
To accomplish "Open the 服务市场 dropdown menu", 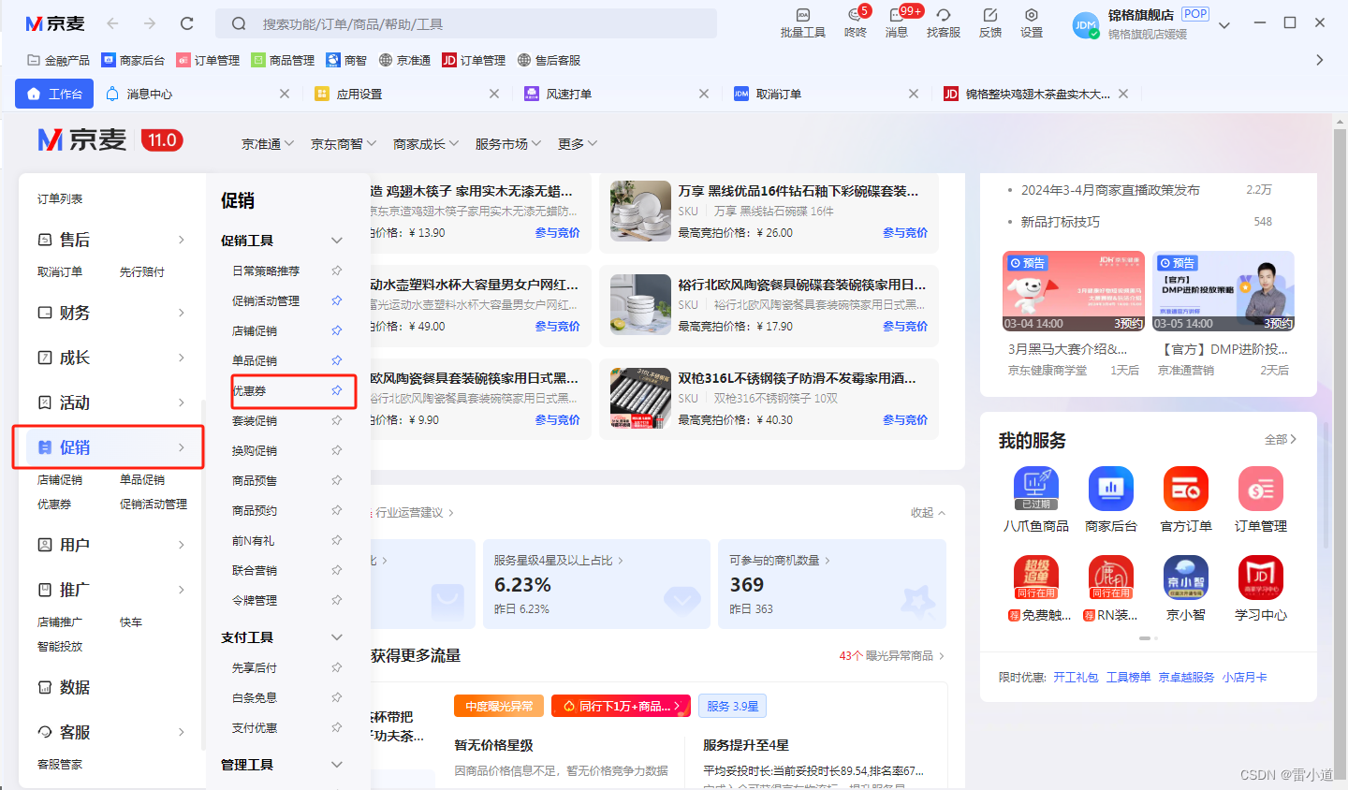I will pyautogui.click(x=508, y=144).
